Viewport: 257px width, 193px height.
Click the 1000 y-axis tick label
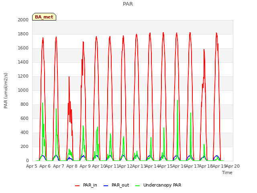tap(23, 90)
